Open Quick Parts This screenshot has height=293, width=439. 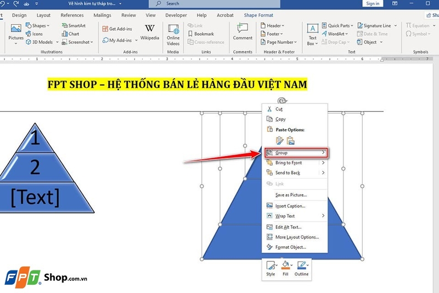[x=337, y=25]
